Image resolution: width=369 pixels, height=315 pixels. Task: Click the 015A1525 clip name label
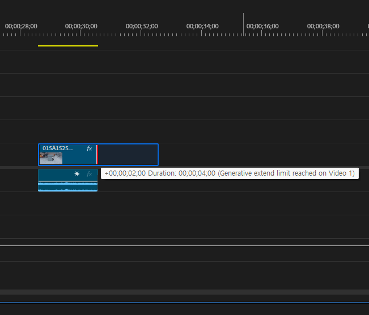pyautogui.click(x=57, y=148)
